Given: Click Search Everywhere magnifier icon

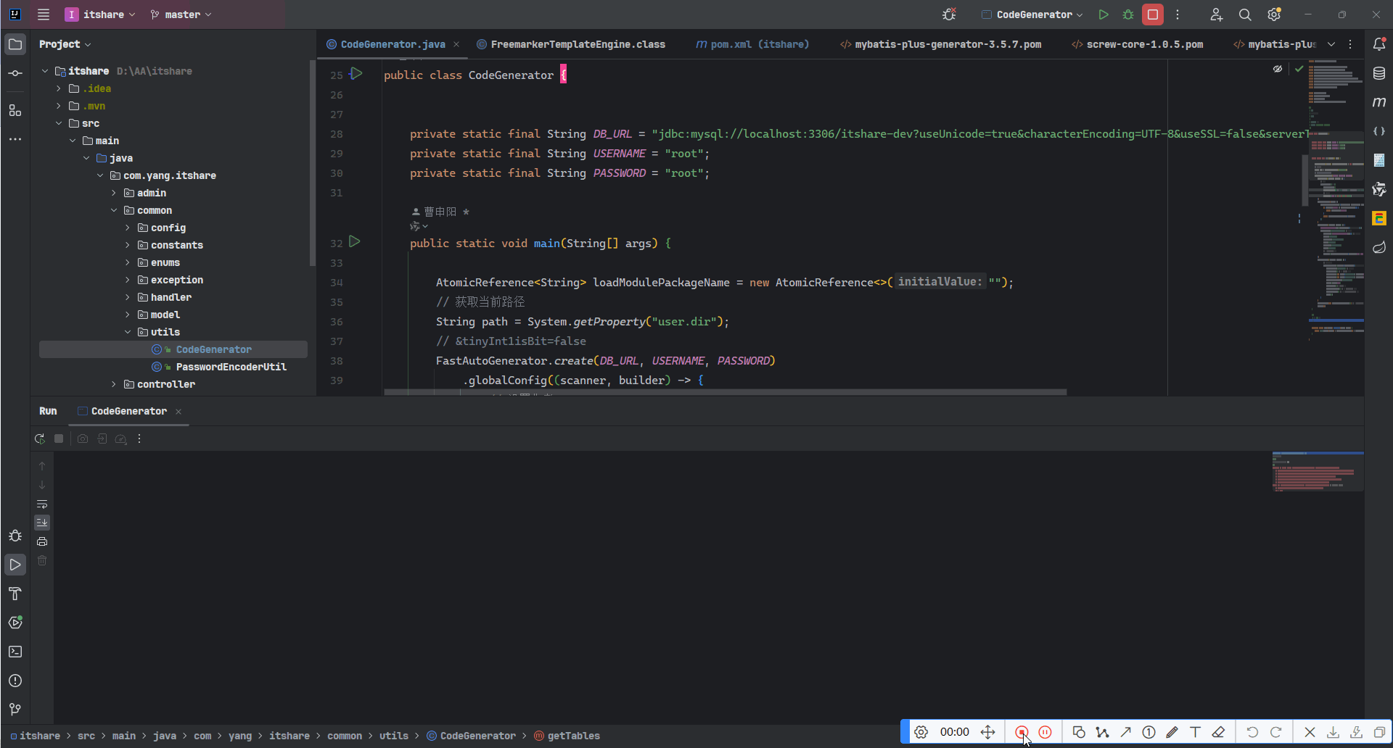Looking at the screenshot, I should (1244, 14).
